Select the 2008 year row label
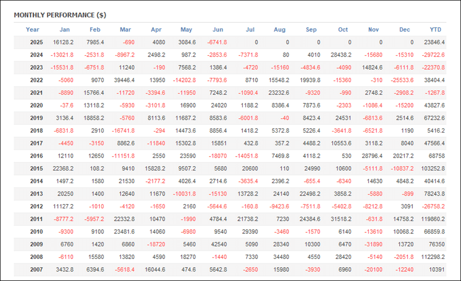 (x=36, y=257)
